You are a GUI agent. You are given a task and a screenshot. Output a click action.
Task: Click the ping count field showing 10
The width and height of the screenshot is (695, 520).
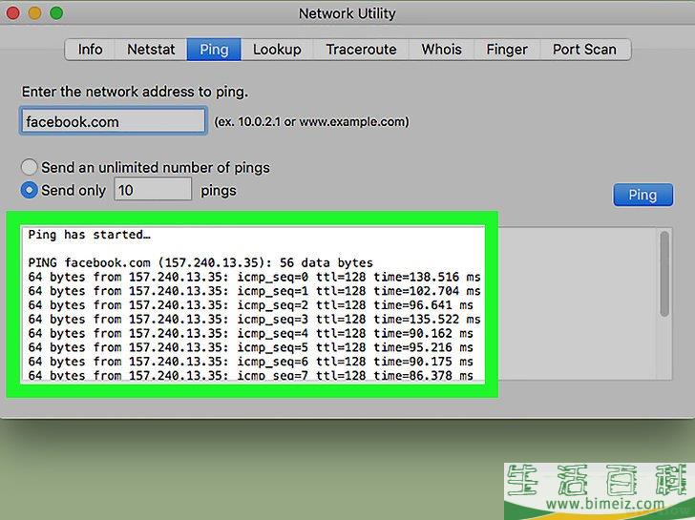(x=153, y=190)
